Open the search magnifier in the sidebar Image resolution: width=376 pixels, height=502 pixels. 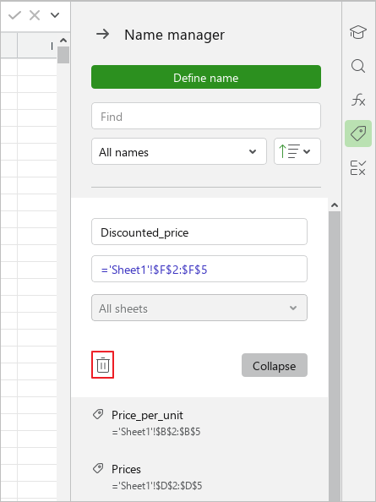[x=358, y=66]
